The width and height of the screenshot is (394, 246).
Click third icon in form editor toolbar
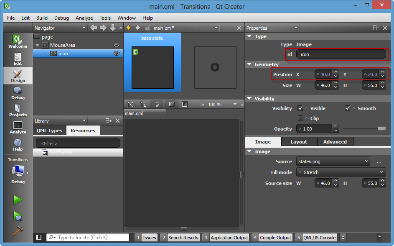click(x=156, y=104)
